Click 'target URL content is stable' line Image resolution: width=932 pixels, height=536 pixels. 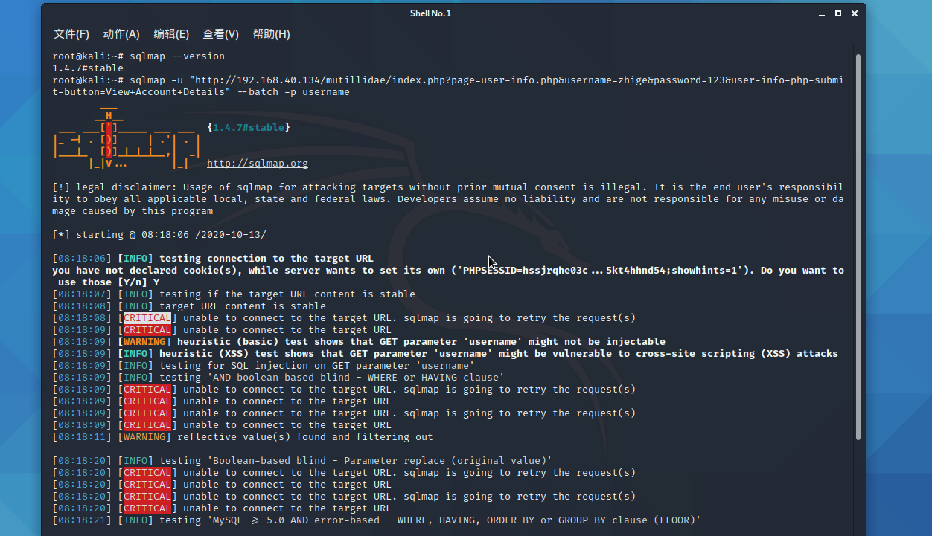tap(189, 306)
